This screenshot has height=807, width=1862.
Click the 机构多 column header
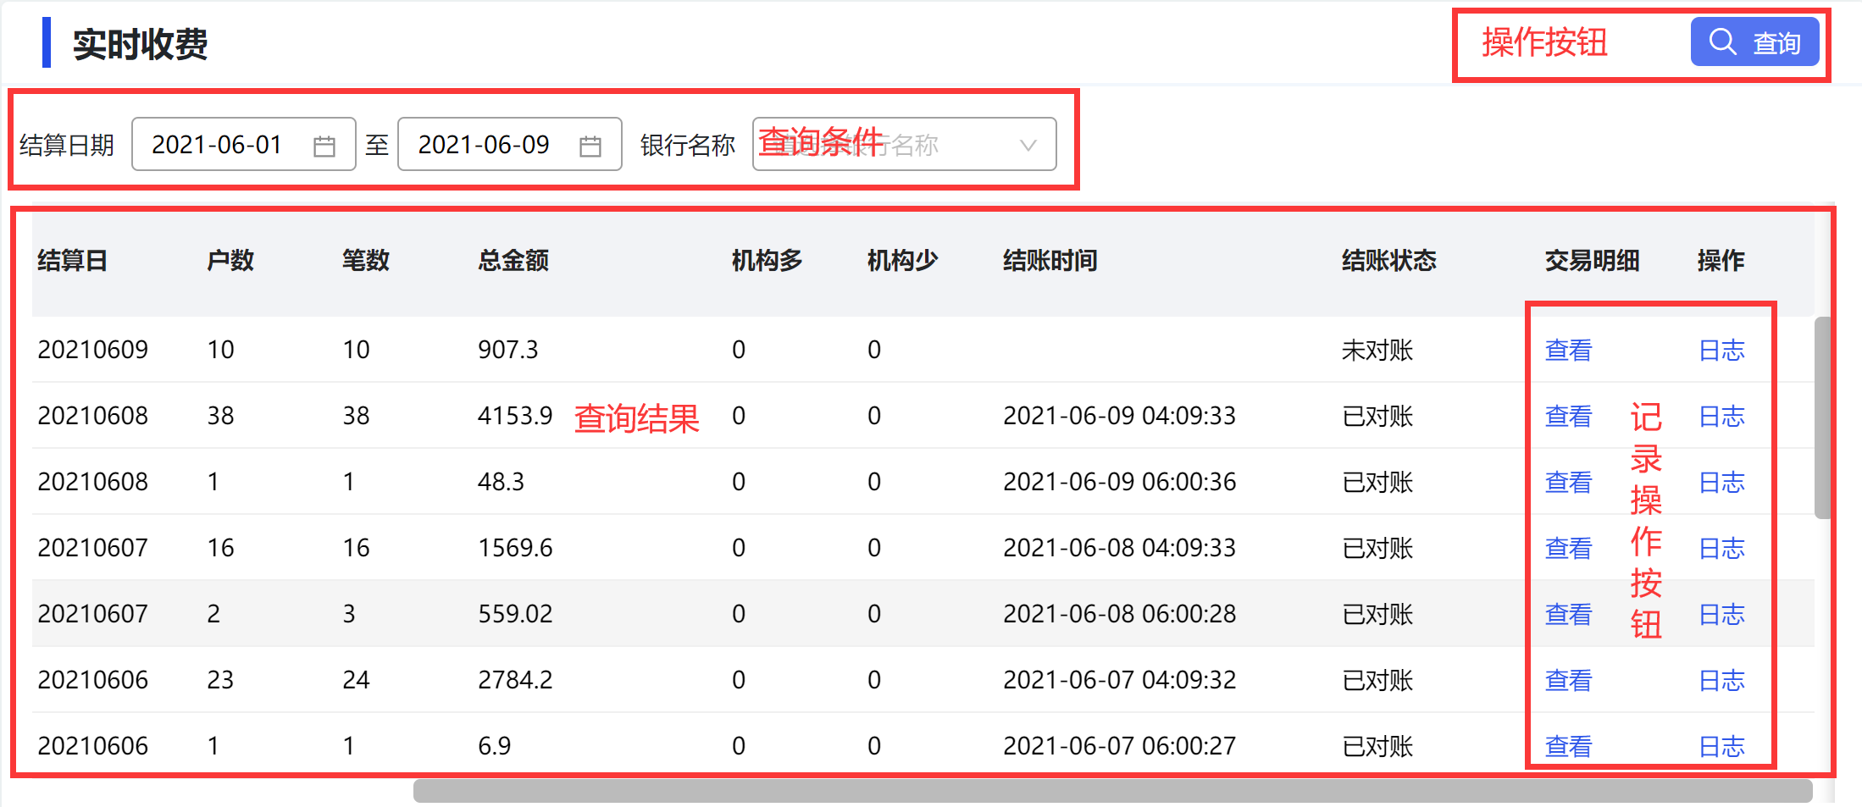pos(768,260)
